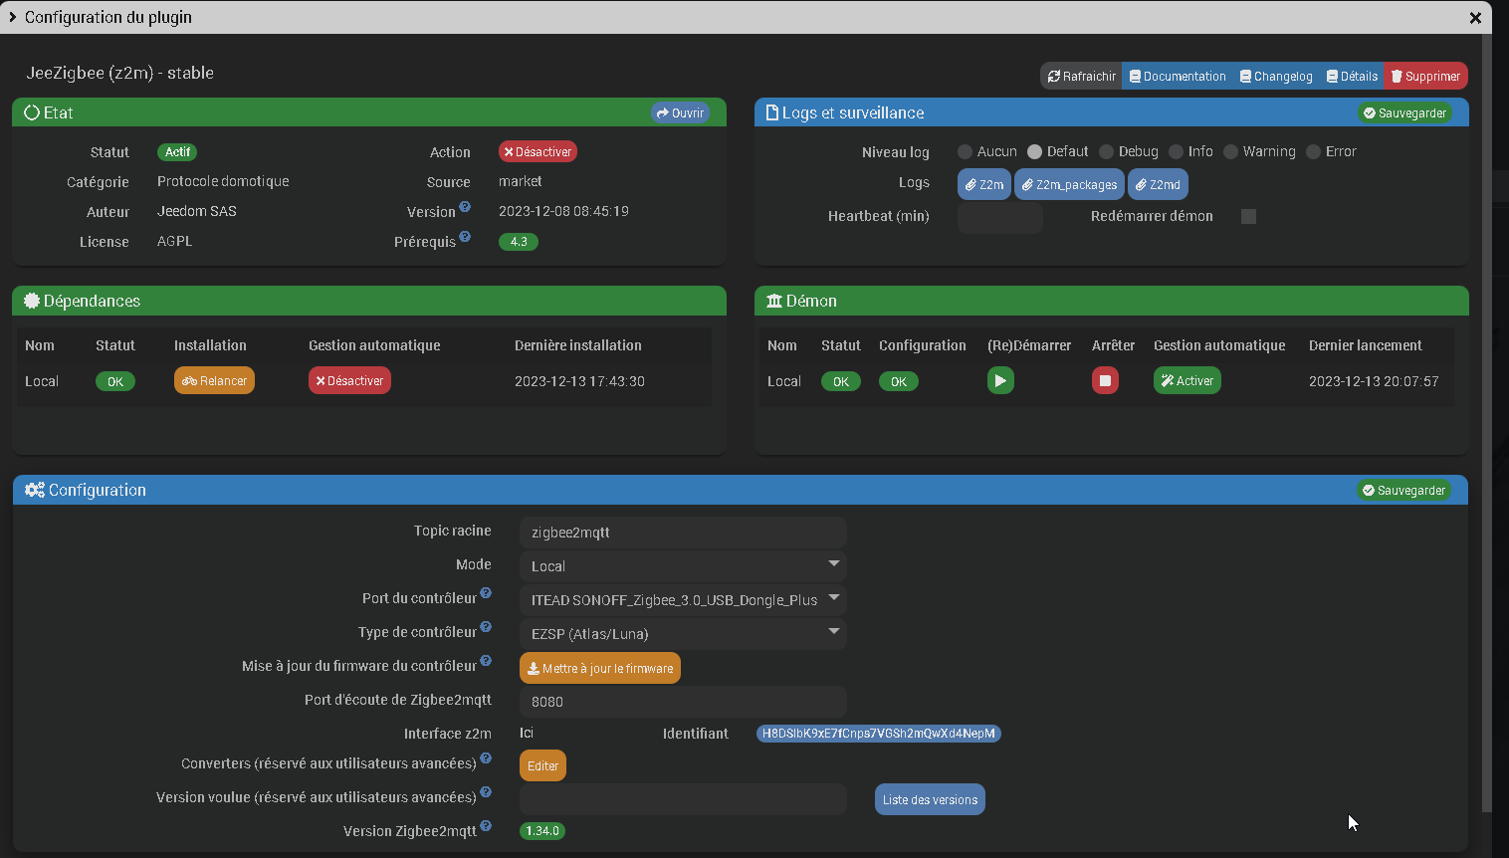This screenshot has width=1509, height=858.
Task: Relaunch the dependencies installation
Action: pos(214,380)
